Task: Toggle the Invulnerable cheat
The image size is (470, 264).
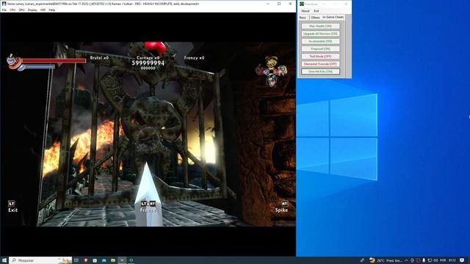Action: [320, 41]
